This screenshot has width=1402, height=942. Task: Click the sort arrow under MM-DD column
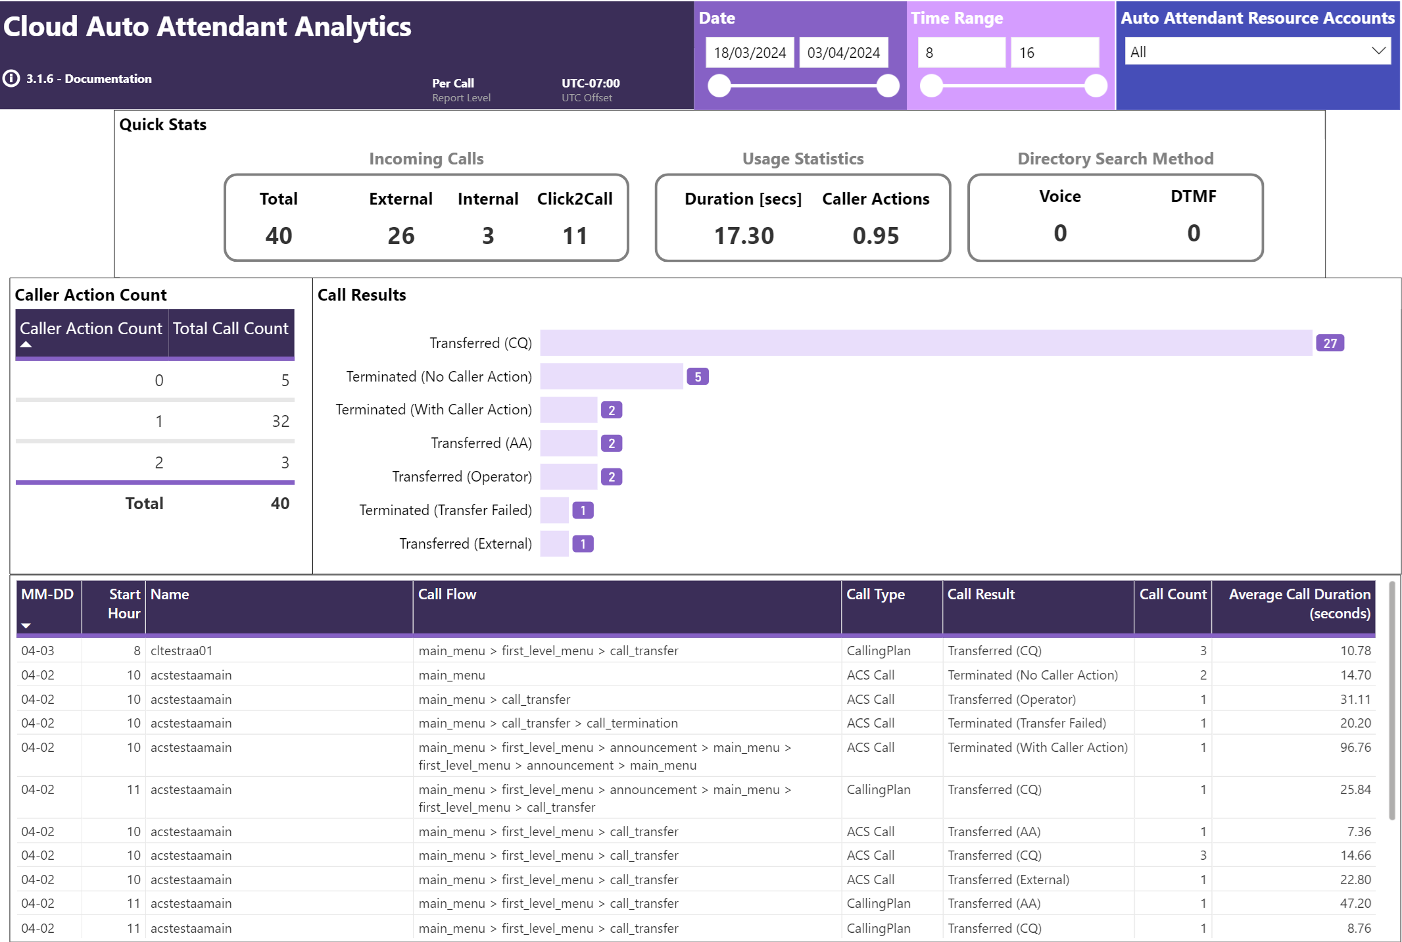26,626
